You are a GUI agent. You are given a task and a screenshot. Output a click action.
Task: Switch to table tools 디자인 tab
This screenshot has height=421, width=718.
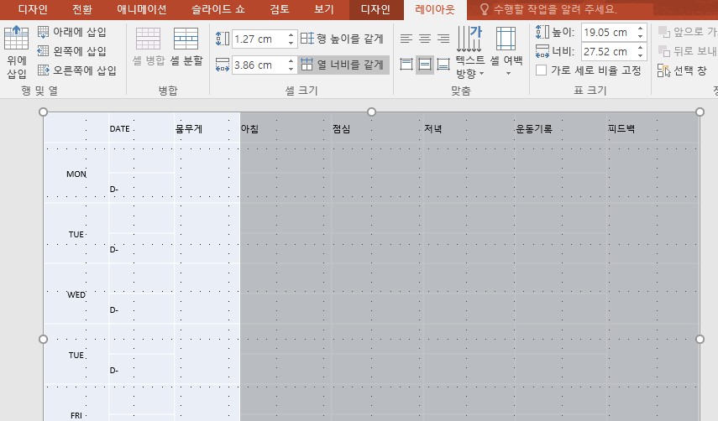[375, 9]
